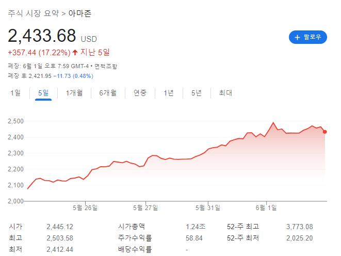The image size is (341, 256).
Task: Click the after-hours price 2,421.95
Action: coord(40,76)
